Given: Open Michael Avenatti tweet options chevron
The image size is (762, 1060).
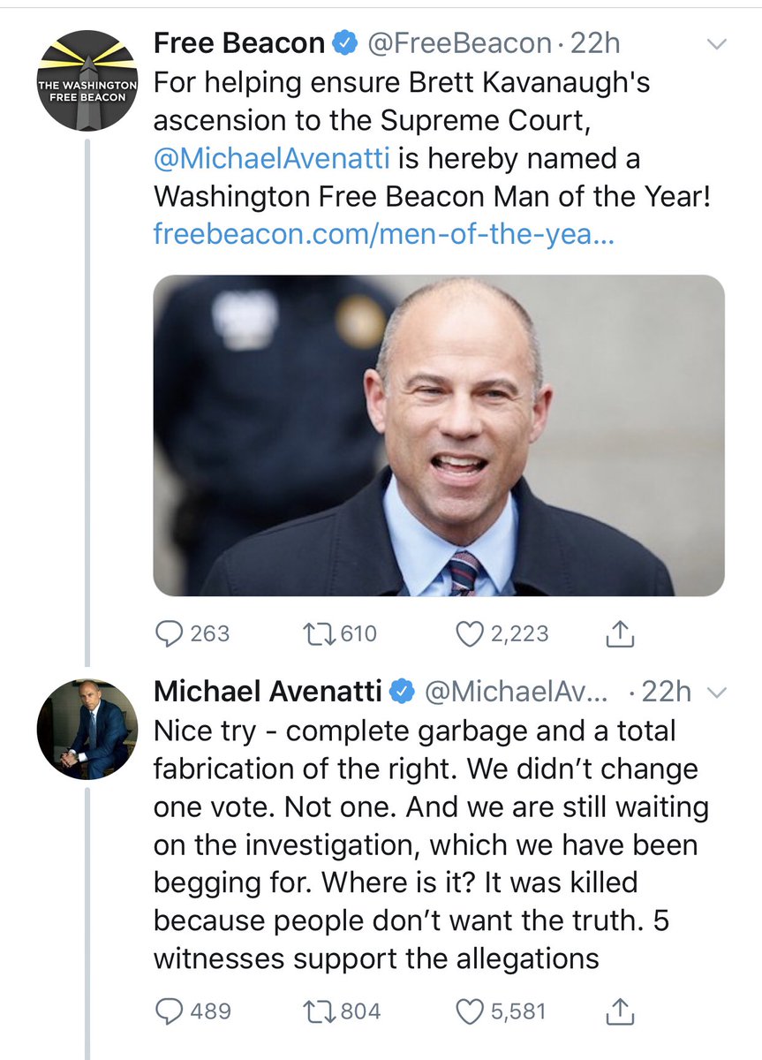Looking at the screenshot, I should coord(718,693).
